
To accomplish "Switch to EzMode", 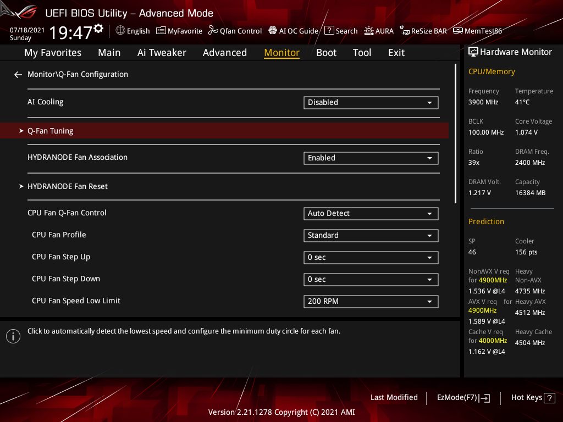I will click(463, 397).
